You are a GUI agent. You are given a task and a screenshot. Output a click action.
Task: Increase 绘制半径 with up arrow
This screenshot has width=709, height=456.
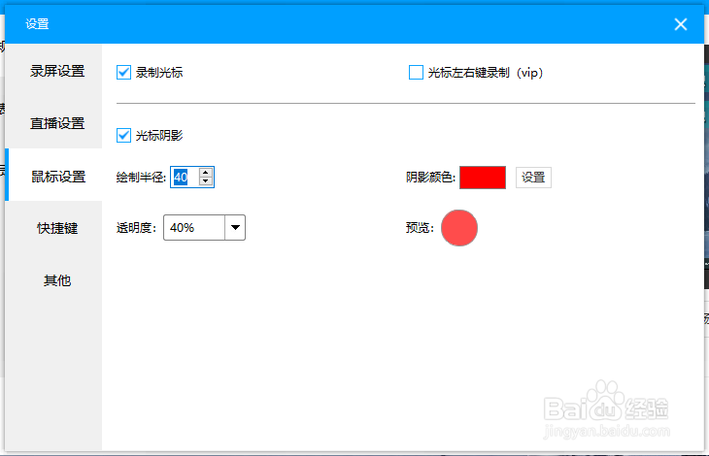click(x=206, y=172)
